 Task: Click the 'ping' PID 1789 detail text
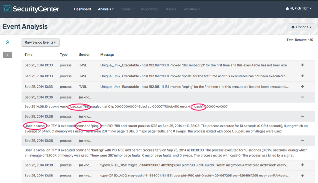pyautogui.click(x=166, y=129)
